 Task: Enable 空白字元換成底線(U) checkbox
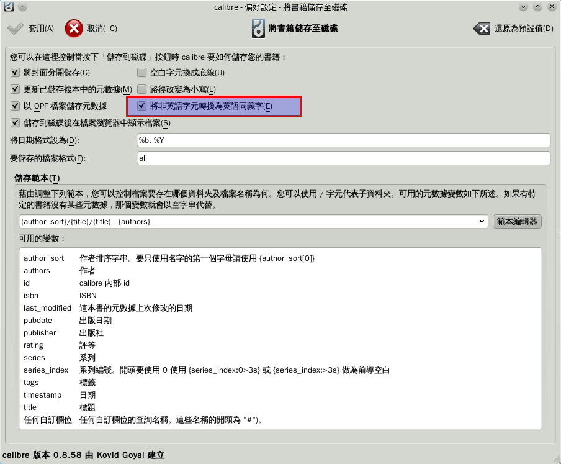pos(142,73)
